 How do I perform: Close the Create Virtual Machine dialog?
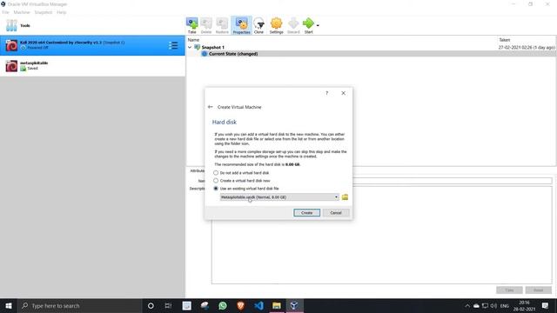point(343,93)
